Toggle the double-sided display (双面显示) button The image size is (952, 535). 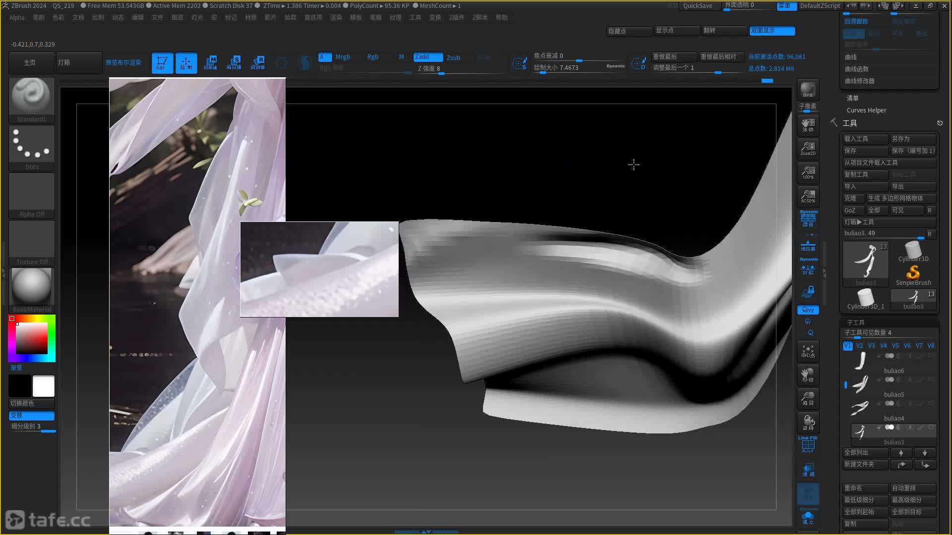[772, 31]
